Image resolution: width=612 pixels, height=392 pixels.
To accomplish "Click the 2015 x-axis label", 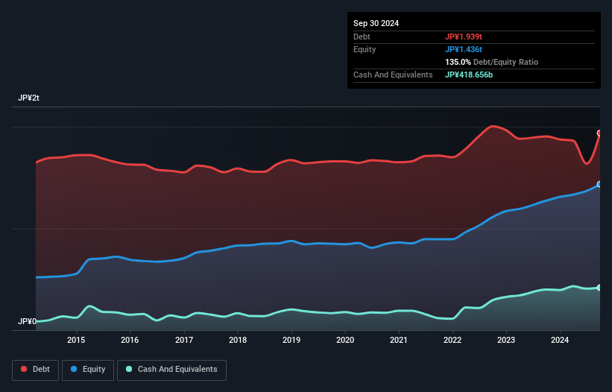I will tap(76, 340).
